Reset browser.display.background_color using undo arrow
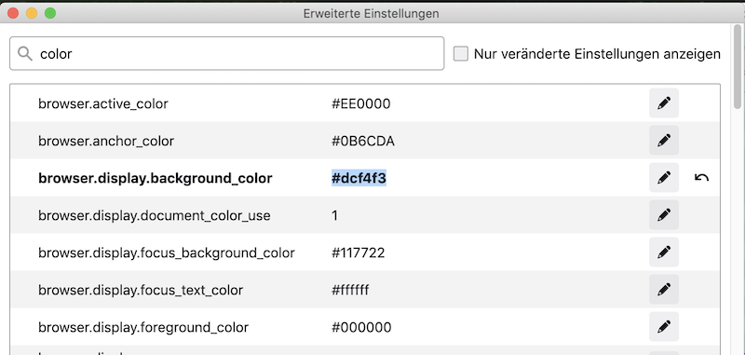 (x=701, y=178)
